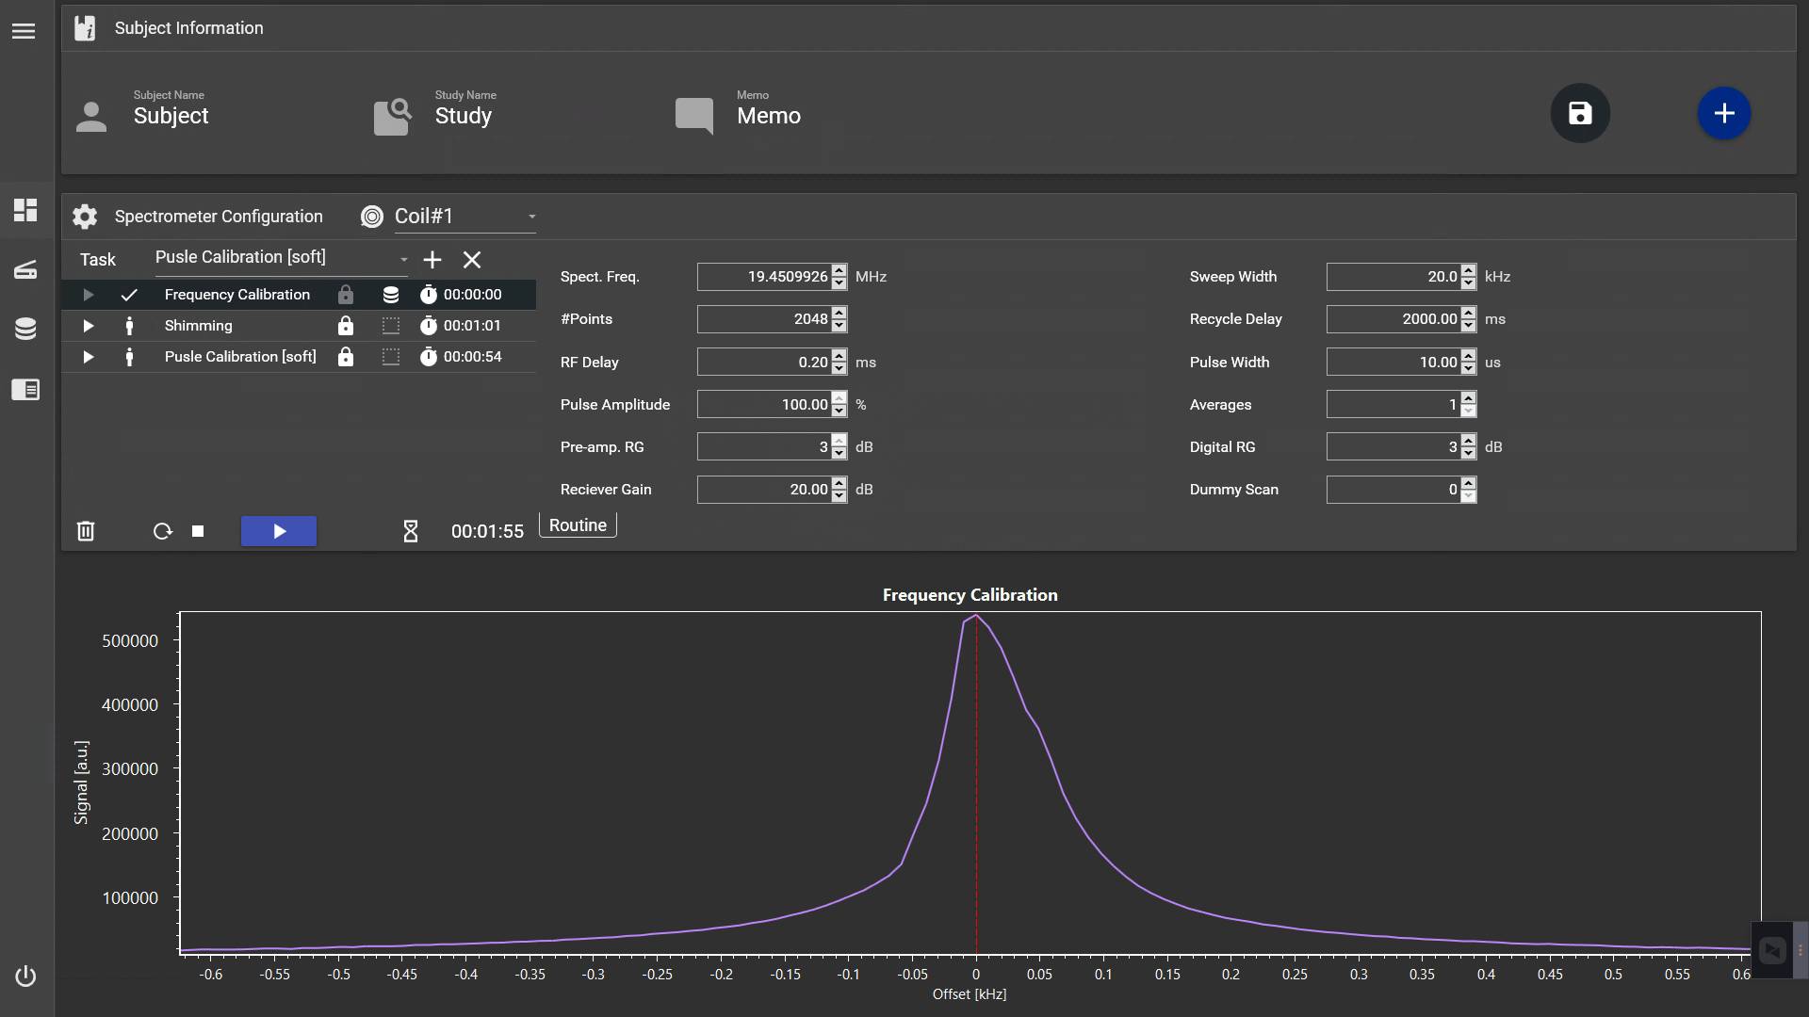Click the save disk button

click(1580, 114)
